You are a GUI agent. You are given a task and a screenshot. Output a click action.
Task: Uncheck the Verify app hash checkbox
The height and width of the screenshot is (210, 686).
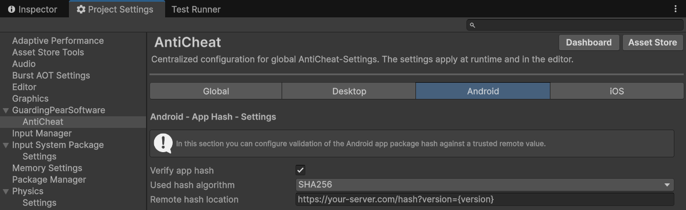[x=300, y=170]
